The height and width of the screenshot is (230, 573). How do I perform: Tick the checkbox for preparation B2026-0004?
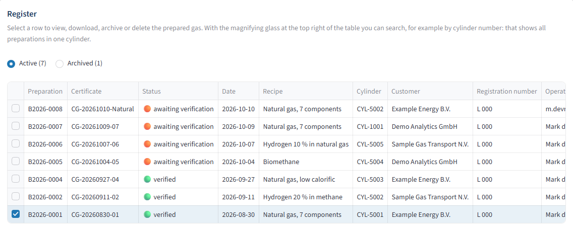point(16,179)
